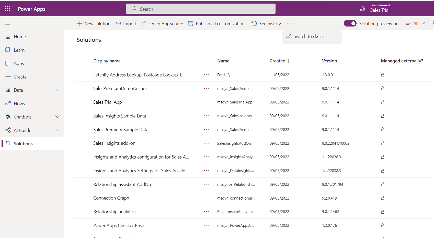Open the app launcher waffle icon
The height and width of the screenshot is (238, 434).
(x=8, y=9)
